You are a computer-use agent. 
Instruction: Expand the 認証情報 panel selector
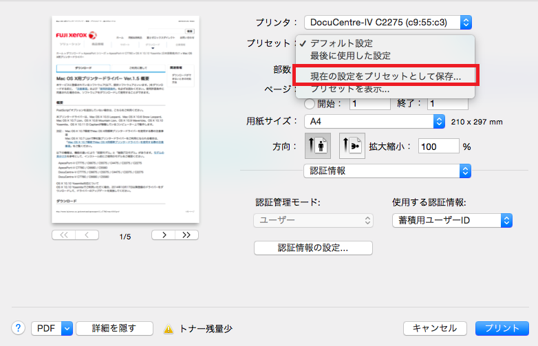(387, 171)
